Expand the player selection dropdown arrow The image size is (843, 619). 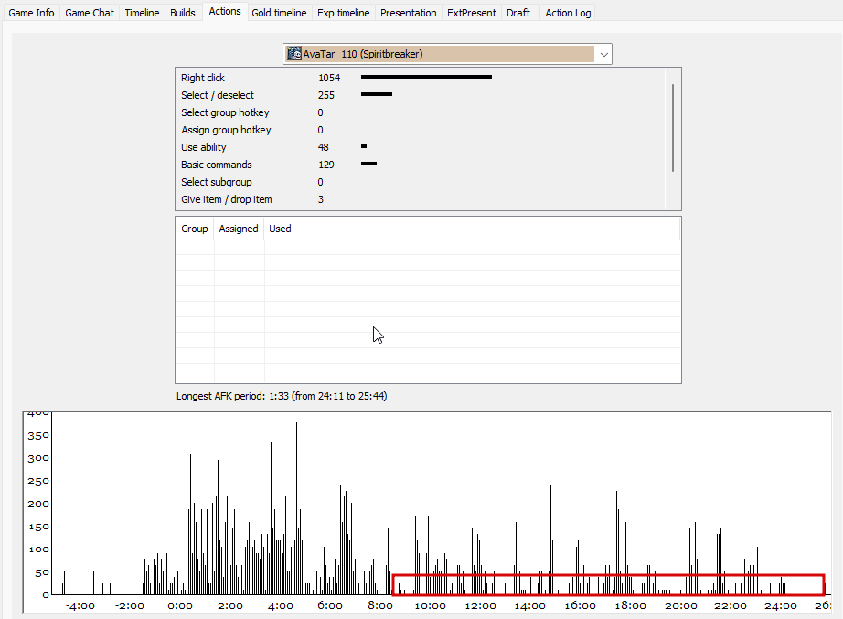[x=603, y=54]
